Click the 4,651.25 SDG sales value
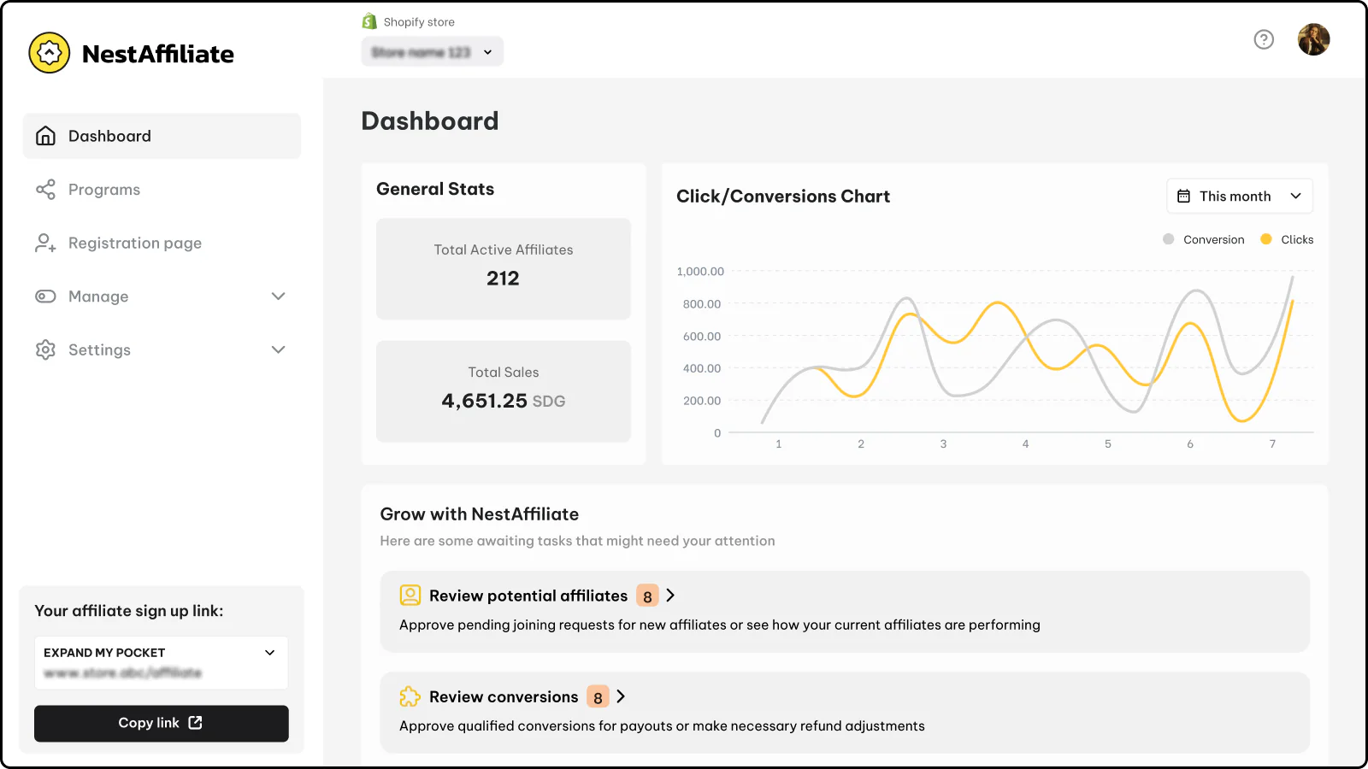The image size is (1368, 769). 504,401
